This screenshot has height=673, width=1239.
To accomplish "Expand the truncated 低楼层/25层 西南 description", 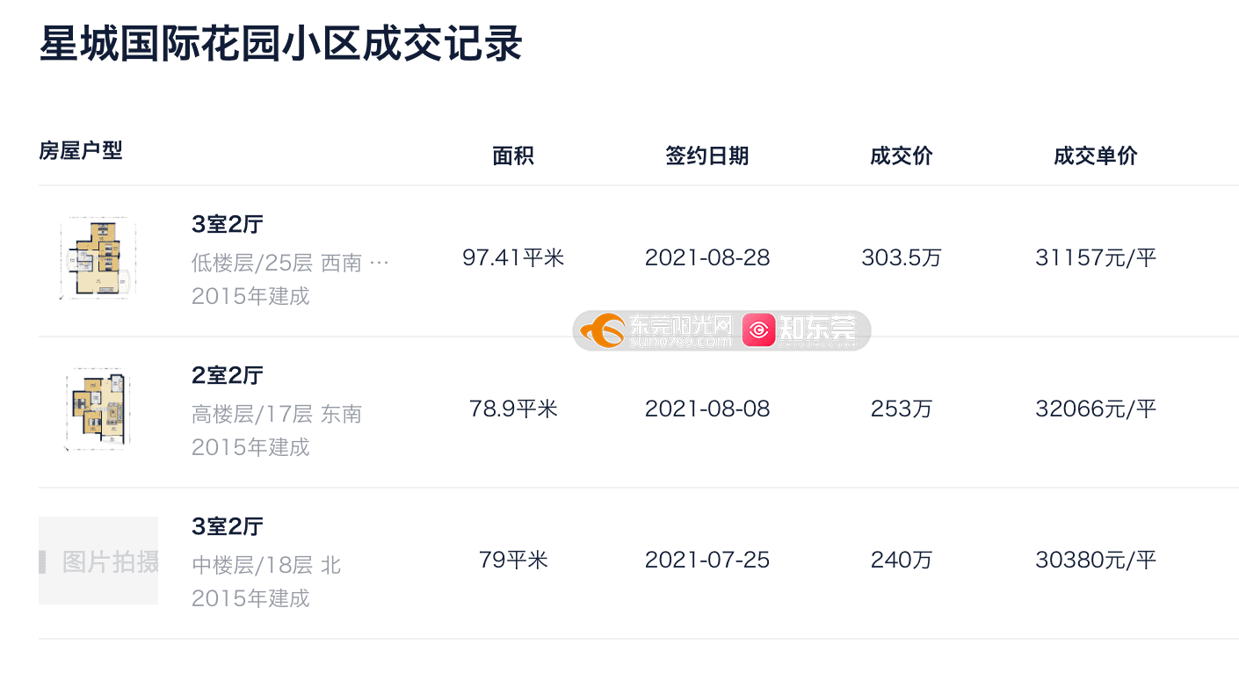I will tap(379, 263).
